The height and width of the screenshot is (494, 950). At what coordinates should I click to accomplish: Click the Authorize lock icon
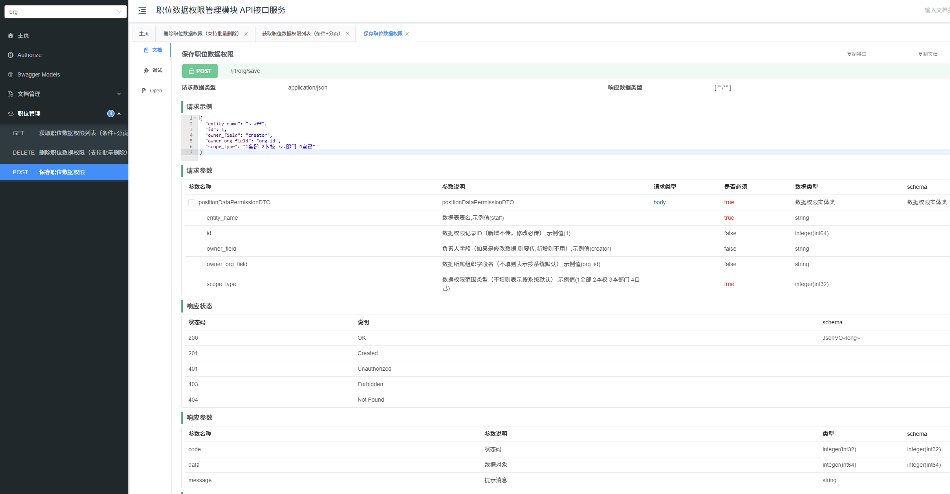point(11,55)
